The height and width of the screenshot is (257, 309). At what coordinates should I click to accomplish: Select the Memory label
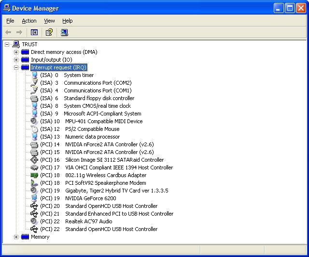click(40, 237)
